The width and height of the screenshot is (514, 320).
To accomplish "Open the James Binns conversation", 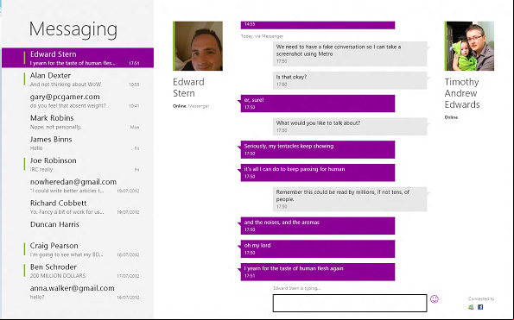I will (78, 143).
